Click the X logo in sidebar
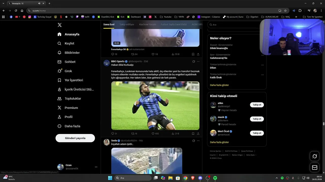 (x=60, y=25)
